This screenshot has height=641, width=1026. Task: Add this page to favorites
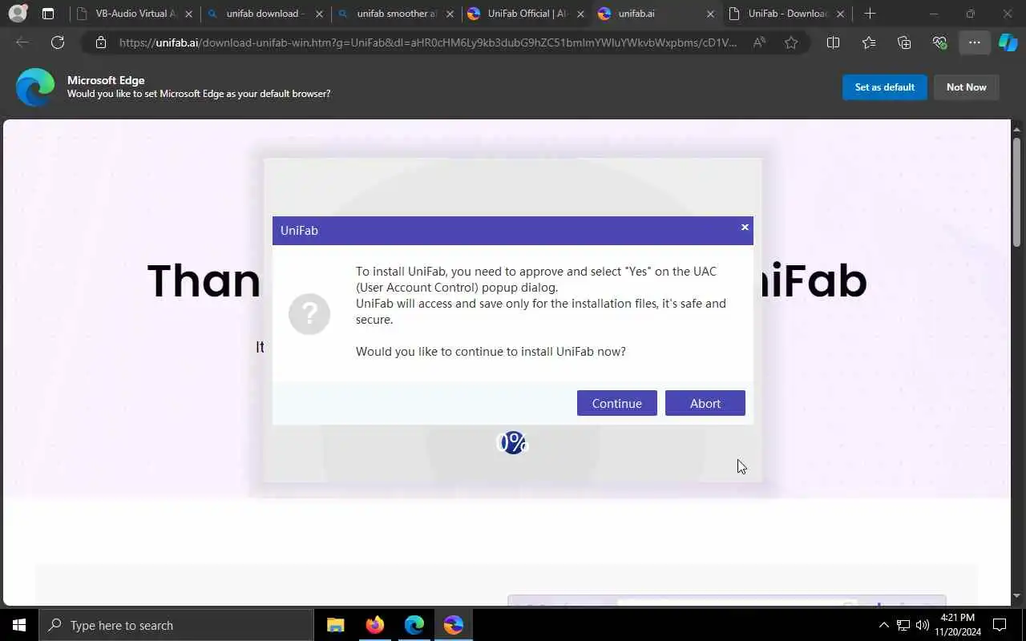[x=791, y=42]
